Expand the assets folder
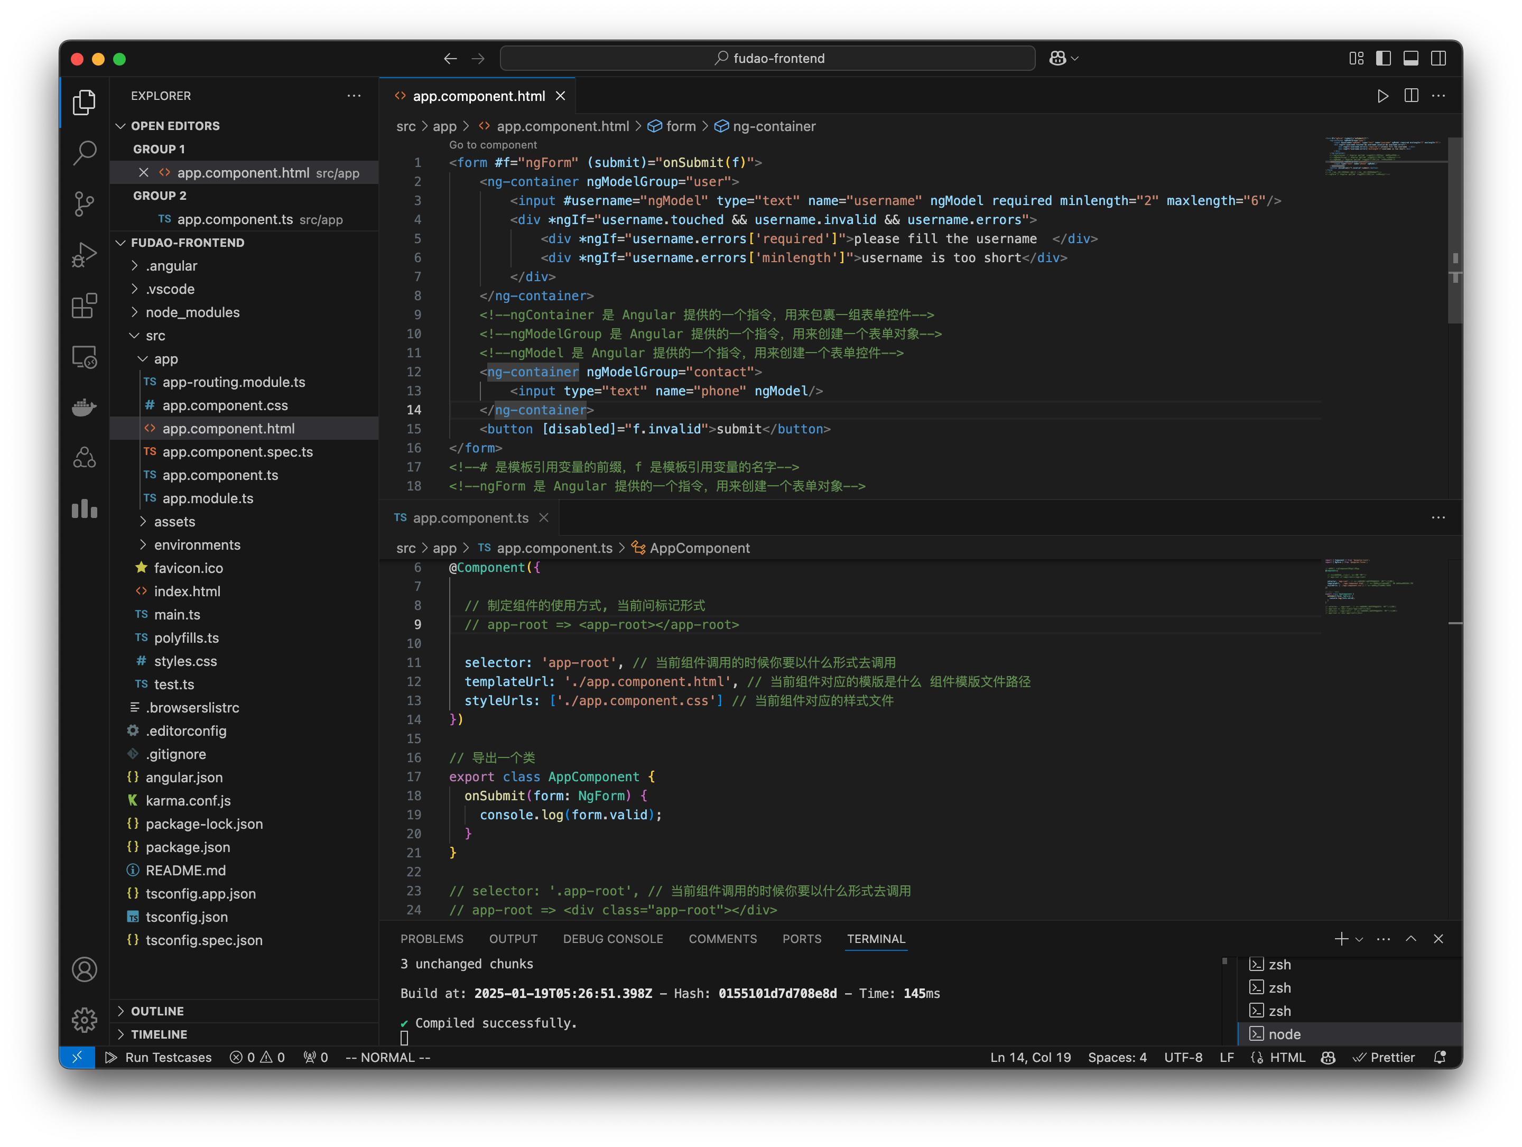 173,522
